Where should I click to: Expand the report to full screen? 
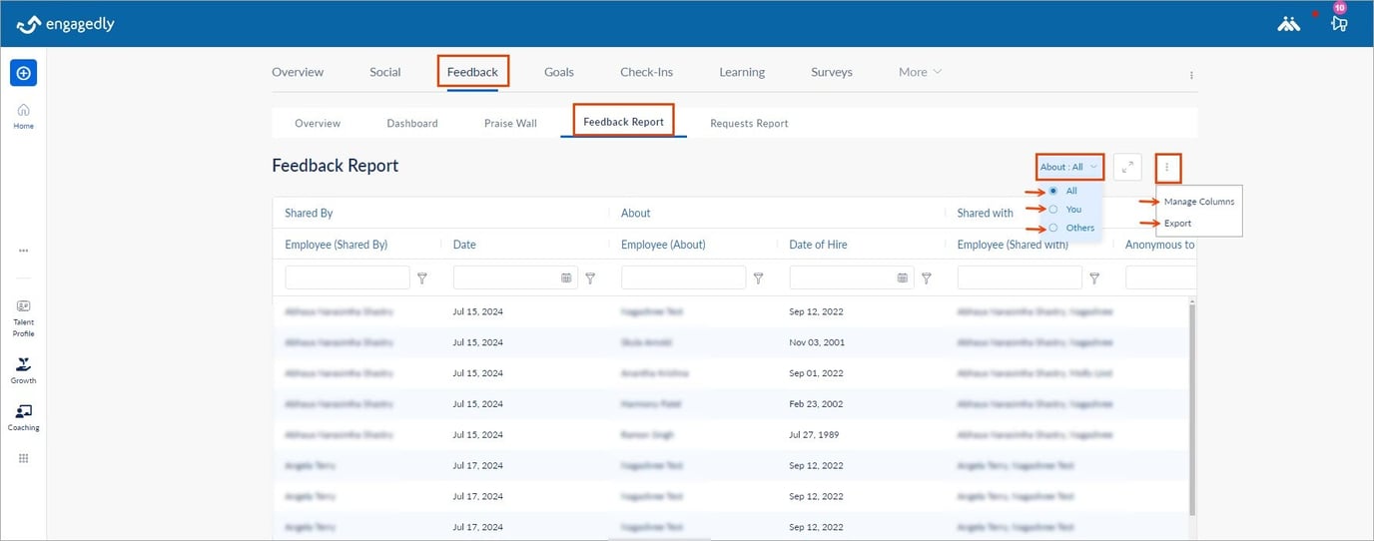1127,167
